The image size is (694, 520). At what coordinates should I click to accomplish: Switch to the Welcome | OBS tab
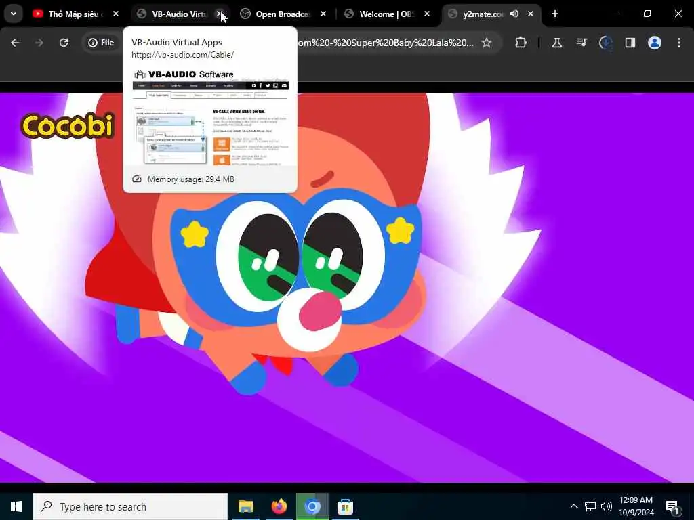(x=386, y=14)
